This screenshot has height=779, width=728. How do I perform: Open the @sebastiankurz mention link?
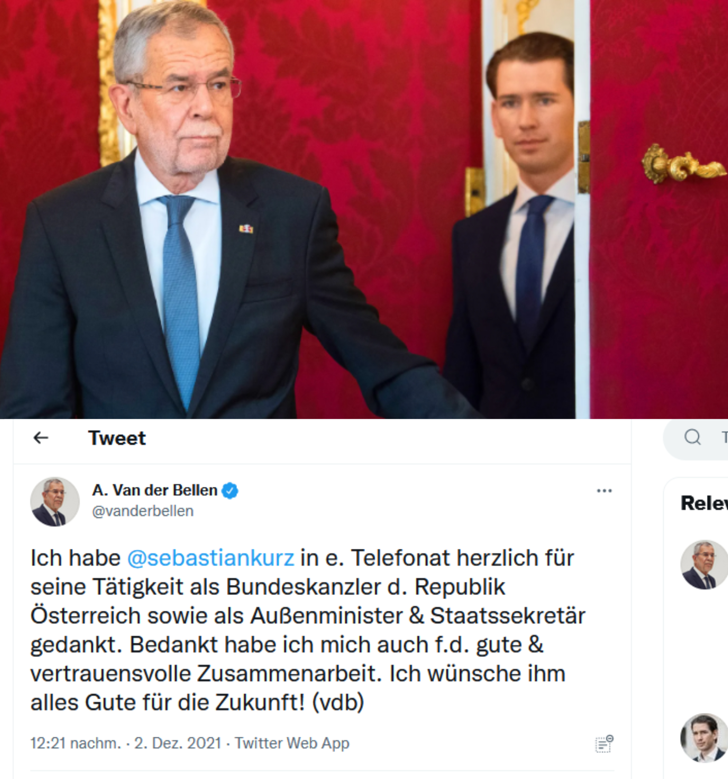[x=211, y=558]
